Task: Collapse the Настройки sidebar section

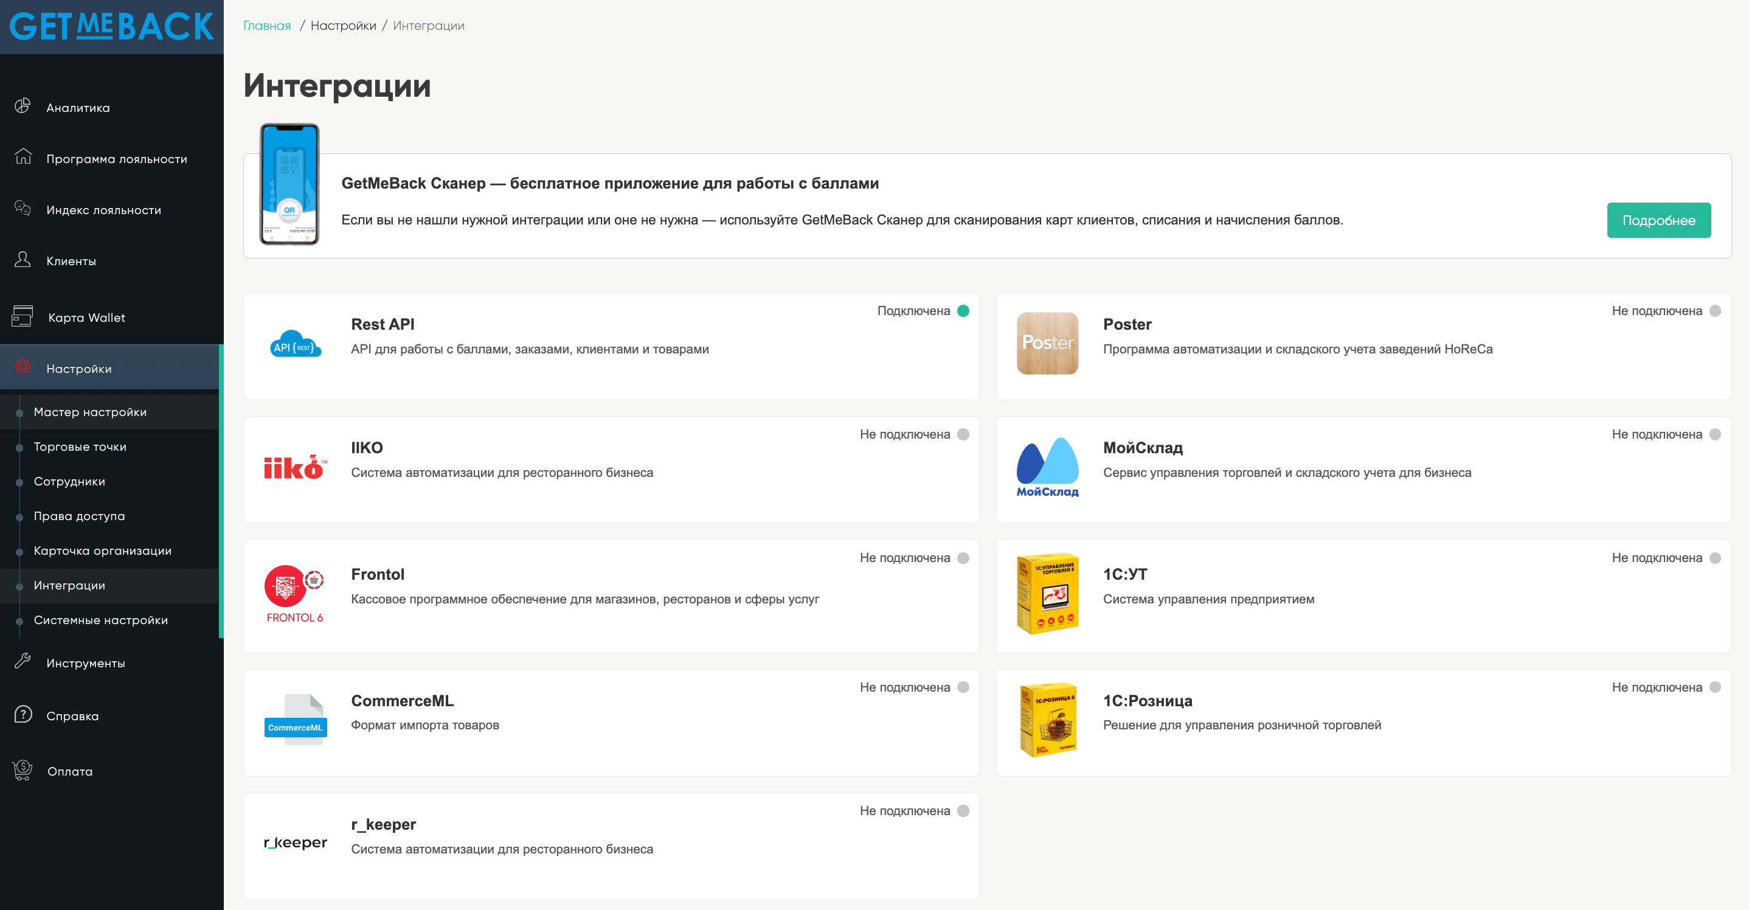Action: click(x=79, y=369)
